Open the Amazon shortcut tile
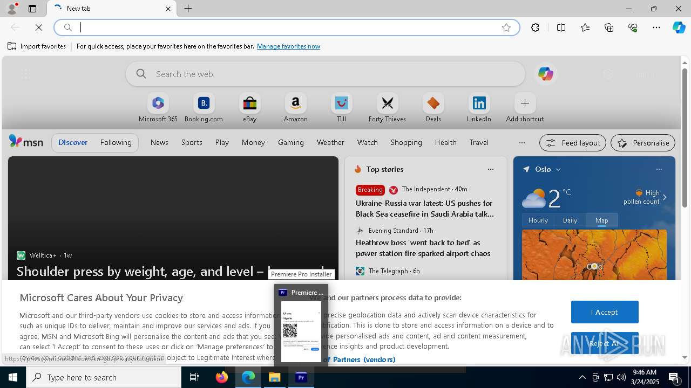691x388 pixels. (x=295, y=108)
